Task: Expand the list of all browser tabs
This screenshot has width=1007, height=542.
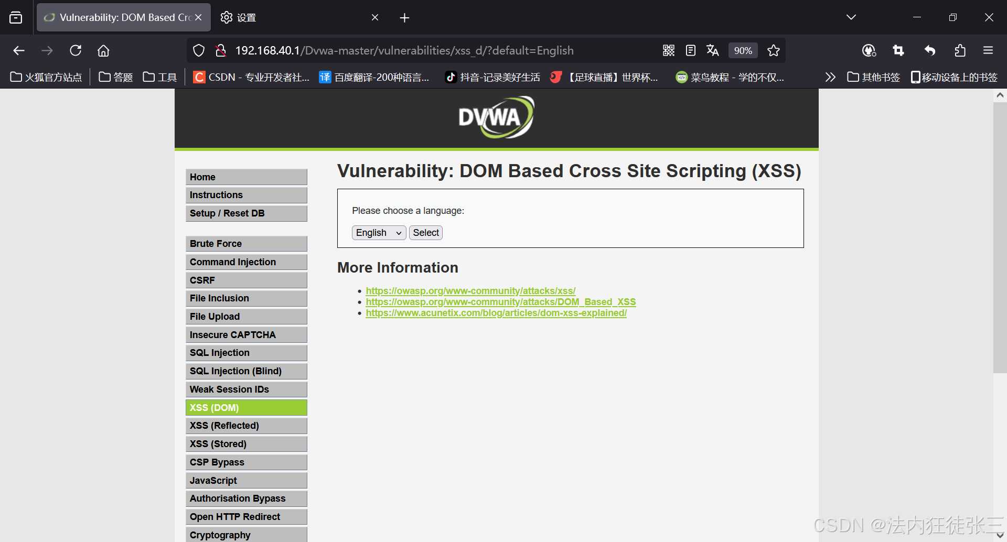Action: click(x=851, y=17)
